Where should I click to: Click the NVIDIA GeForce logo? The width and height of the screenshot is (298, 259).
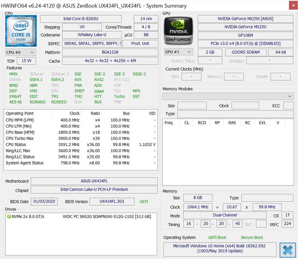[178, 31]
